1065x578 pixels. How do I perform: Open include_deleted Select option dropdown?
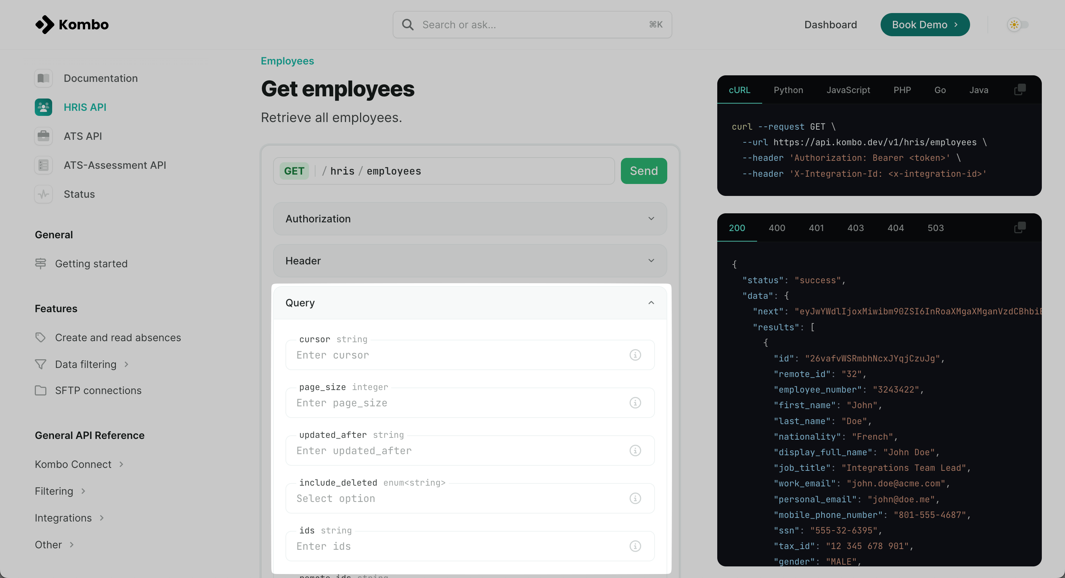click(470, 498)
